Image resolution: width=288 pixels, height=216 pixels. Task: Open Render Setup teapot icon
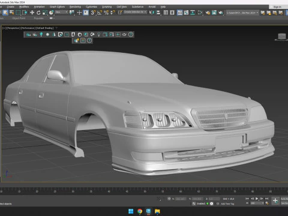click(208, 13)
